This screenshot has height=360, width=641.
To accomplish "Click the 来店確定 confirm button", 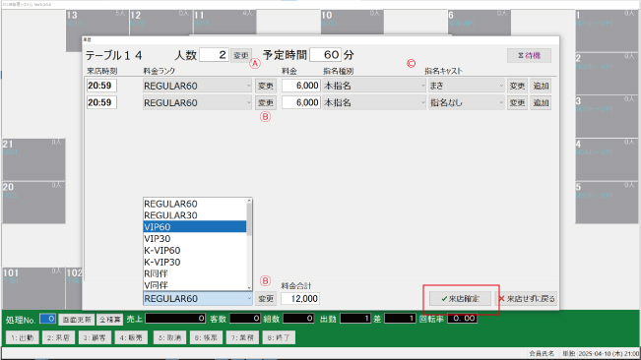I will pos(460,299).
